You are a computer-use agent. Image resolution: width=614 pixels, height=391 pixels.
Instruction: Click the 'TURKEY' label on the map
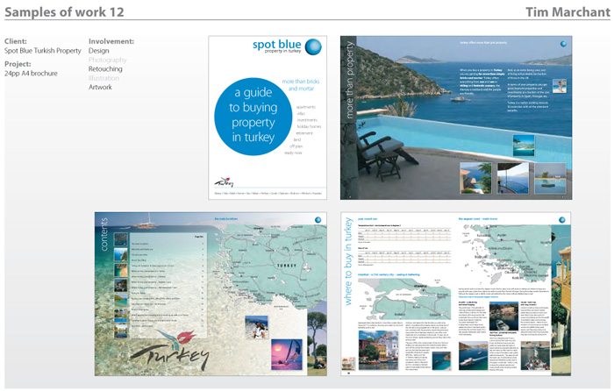coord(287,266)
